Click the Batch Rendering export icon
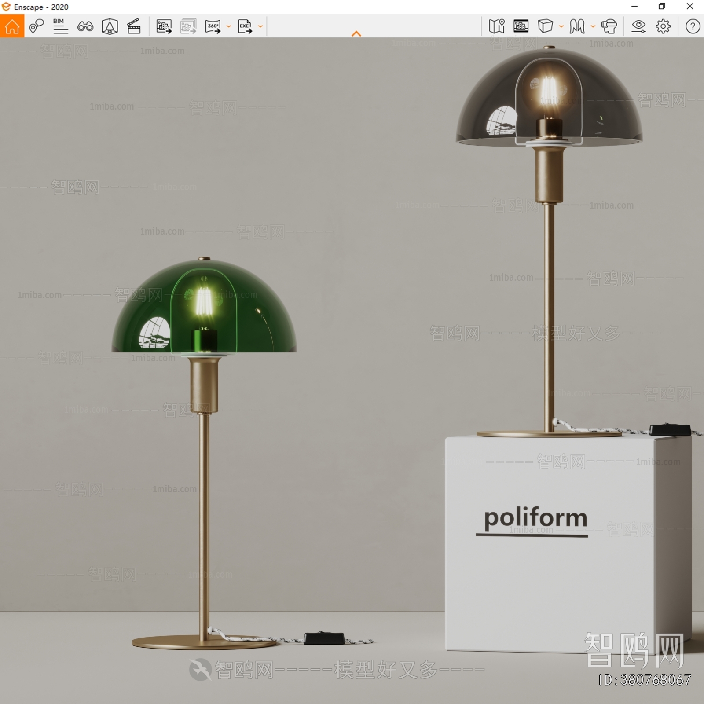The width and height of the screenshot is (704, 704). [188, 26]
